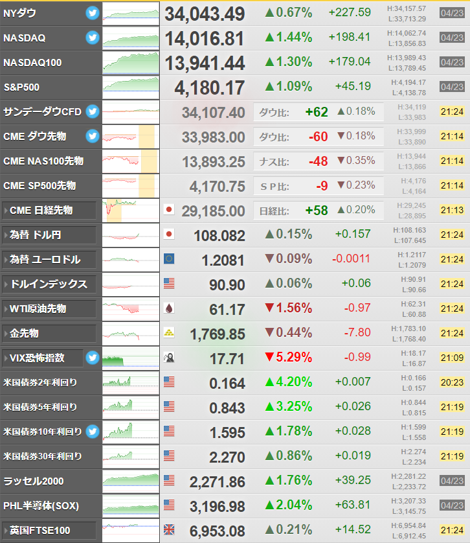Click the 日経比 +58 value

pos(317,211)
